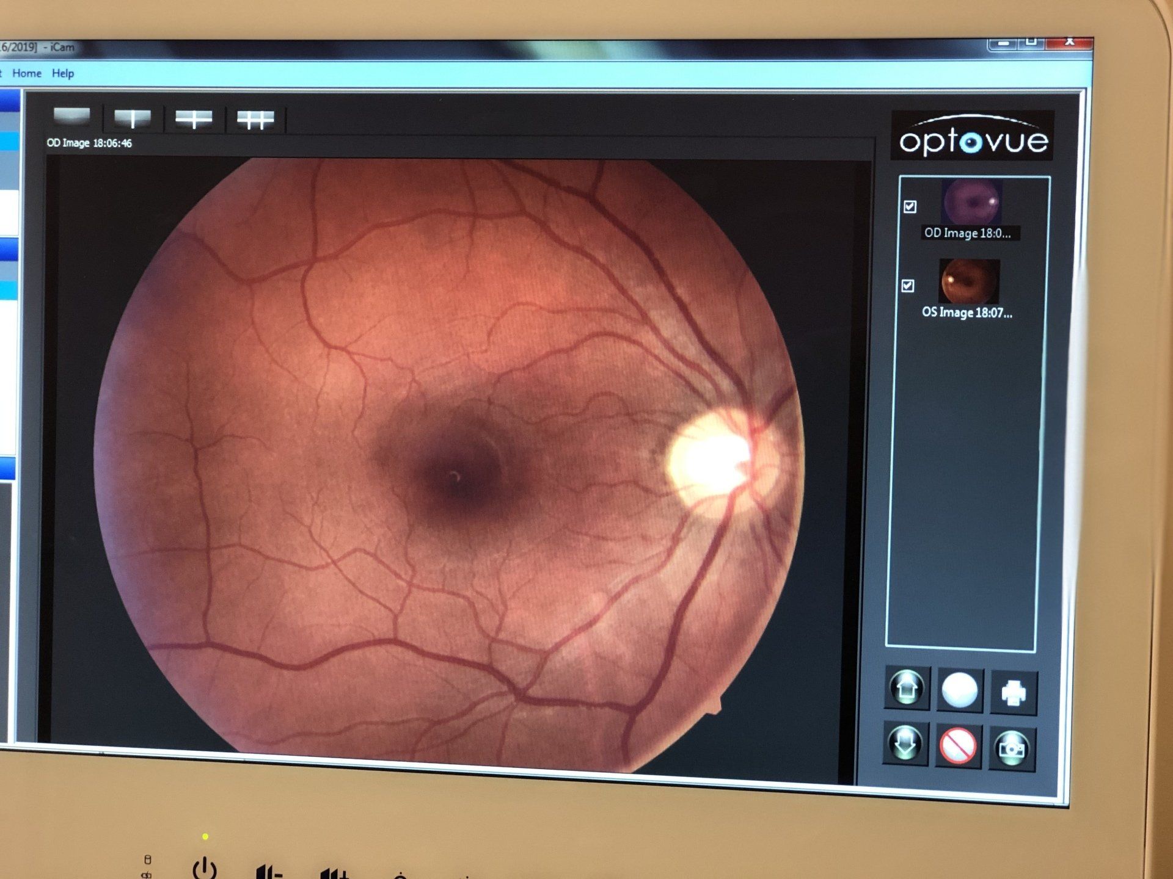The height and width of the screenshot is (879, 1173).
Task: Click the red prohibited circle icon
Action: click(x=958, y=746)
